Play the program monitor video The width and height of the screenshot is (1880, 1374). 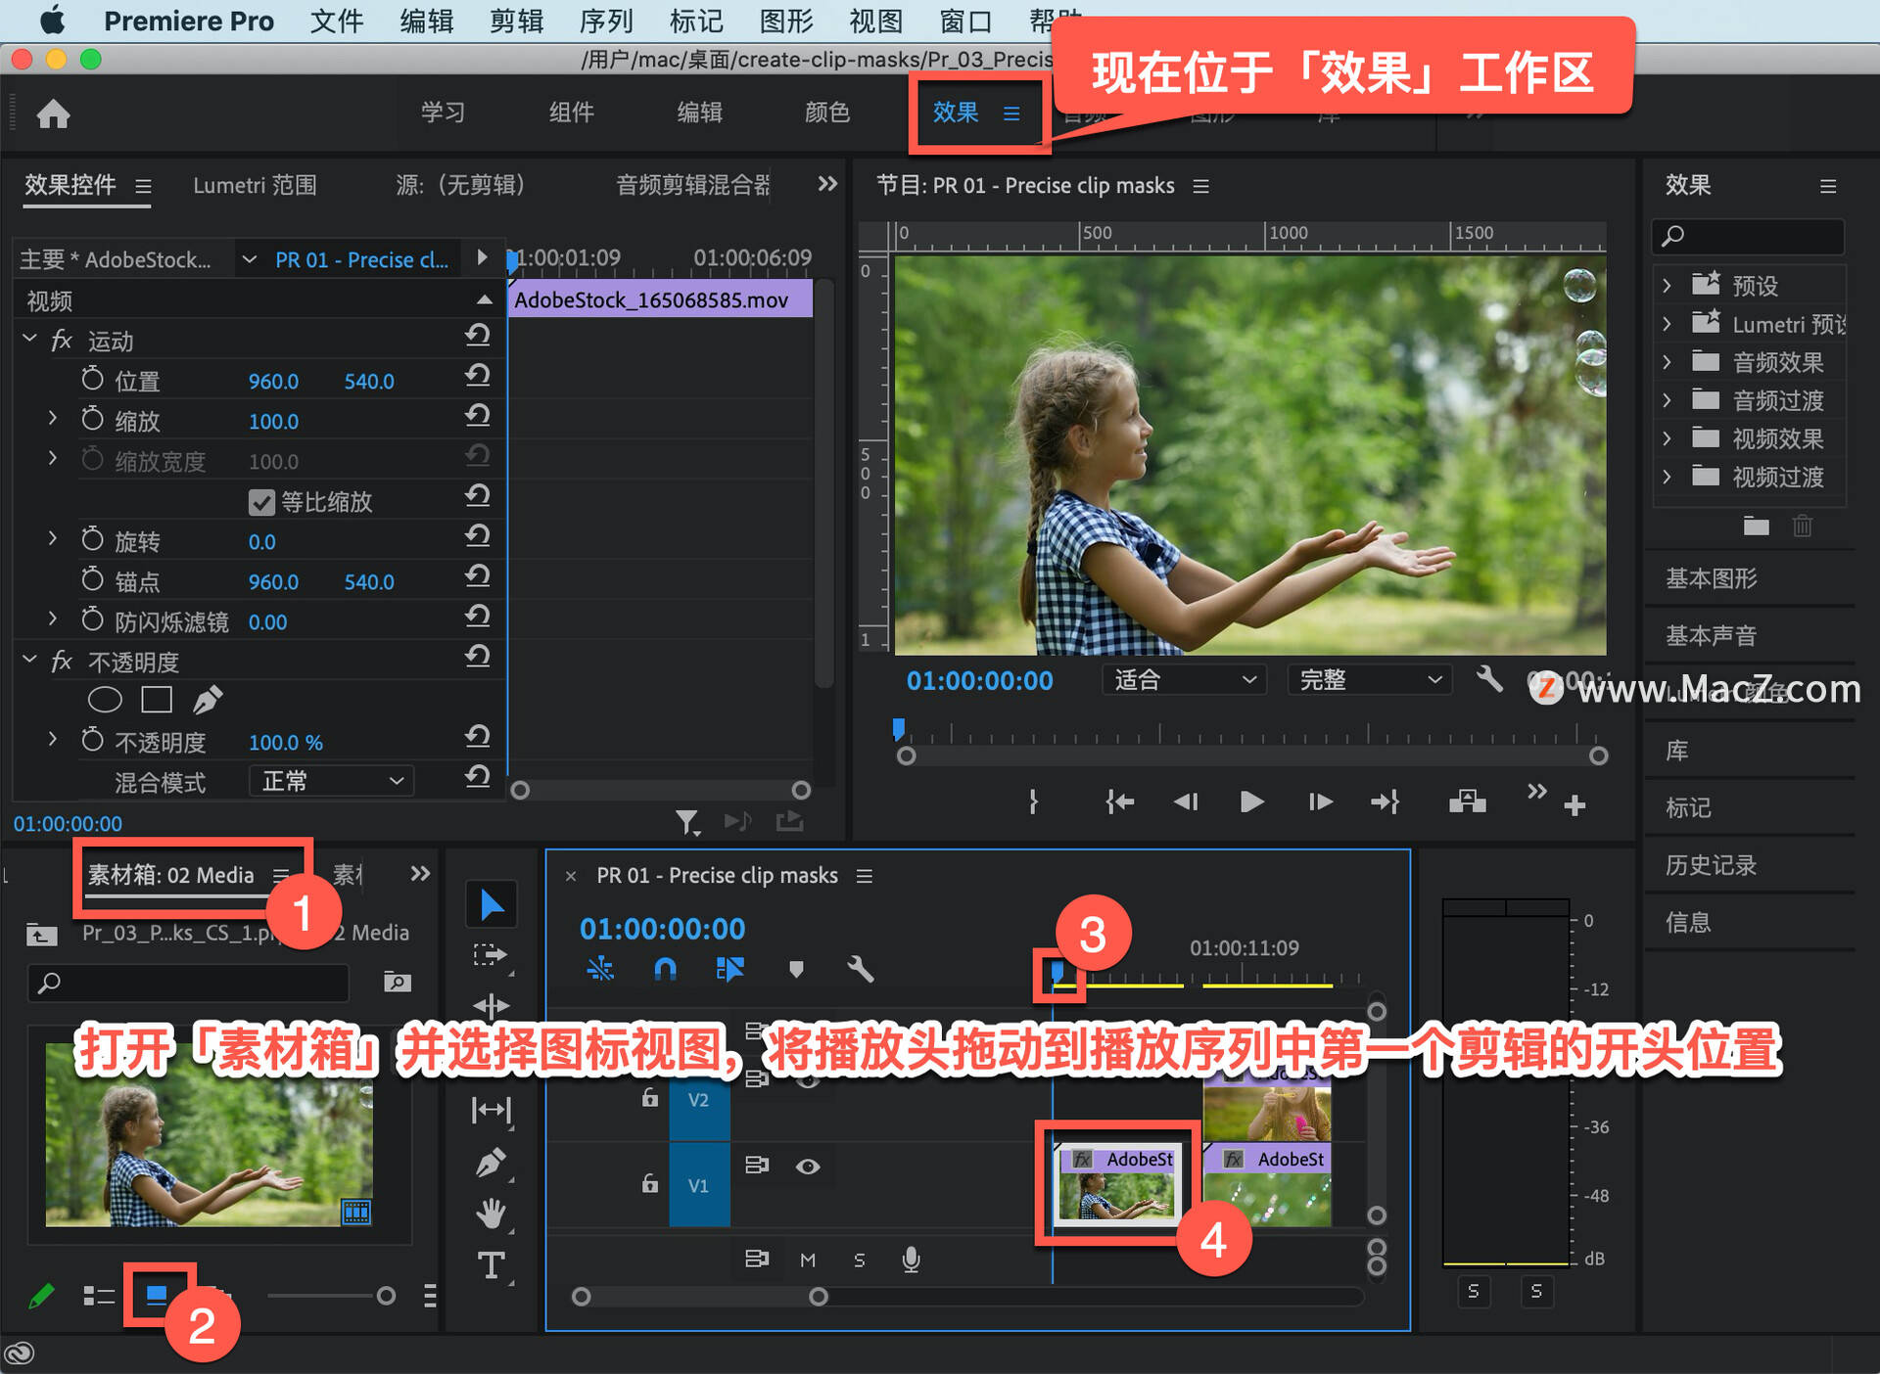pyautogui.click(x=1251, y=802)
